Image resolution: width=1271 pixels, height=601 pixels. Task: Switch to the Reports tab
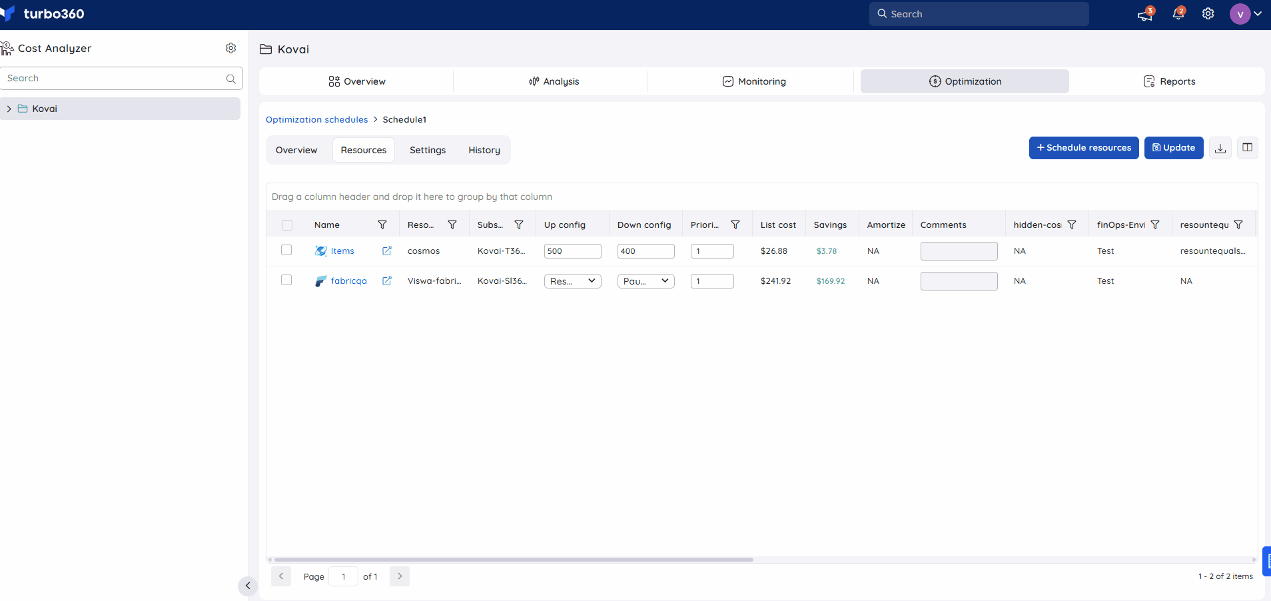[1169, 81]
